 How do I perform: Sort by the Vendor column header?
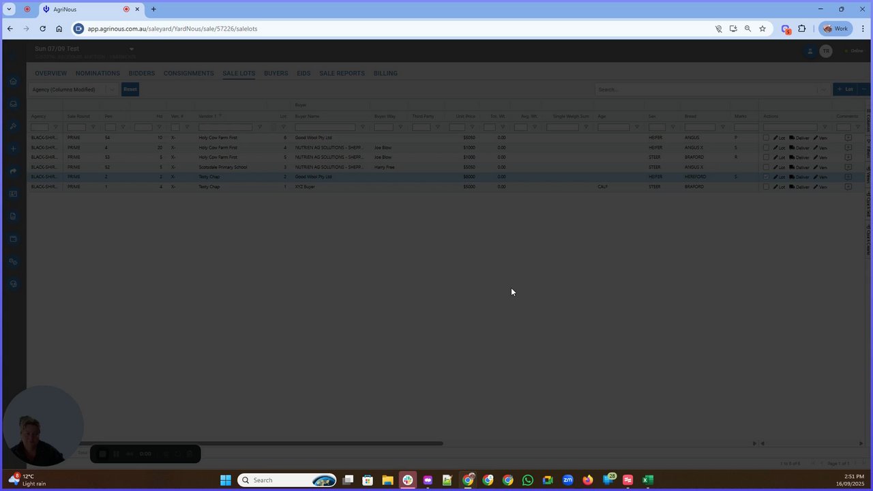tap(207, 116)
